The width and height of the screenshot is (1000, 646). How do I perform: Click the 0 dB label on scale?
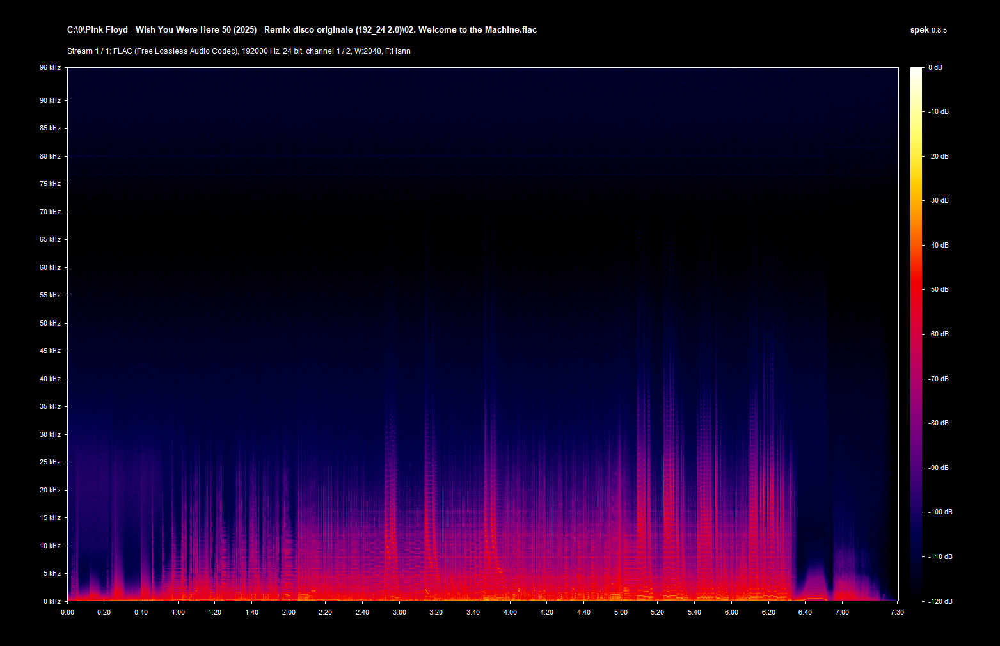pos(935,67)
